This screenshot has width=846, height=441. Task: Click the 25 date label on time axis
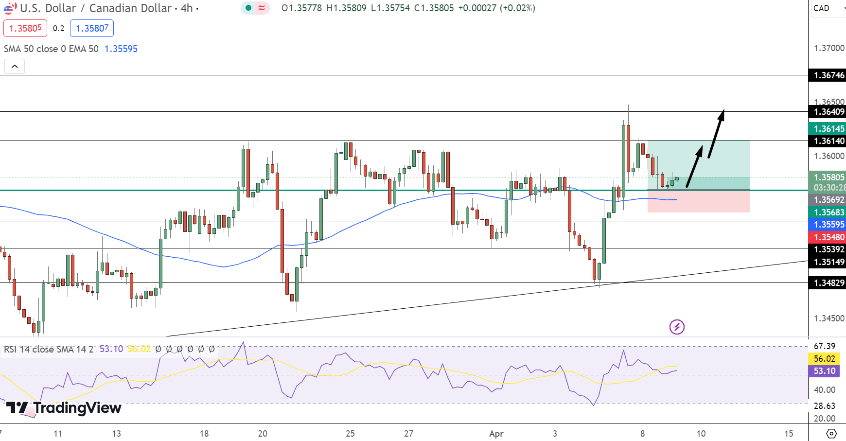point(350,434)
